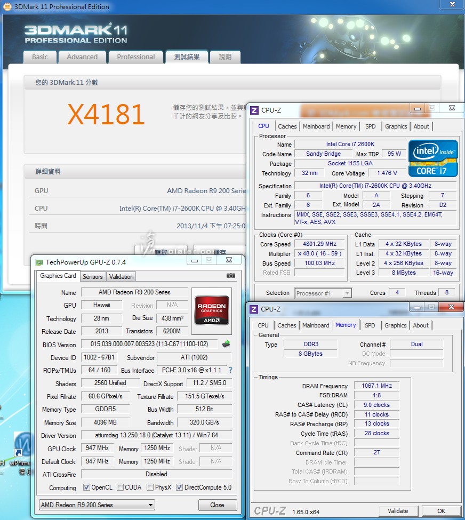Screen dimensions: 465x520
Task: Click the CPU name "Intel Core i7 2600K"
Action: pyautogui.click(x=350, y=144)
